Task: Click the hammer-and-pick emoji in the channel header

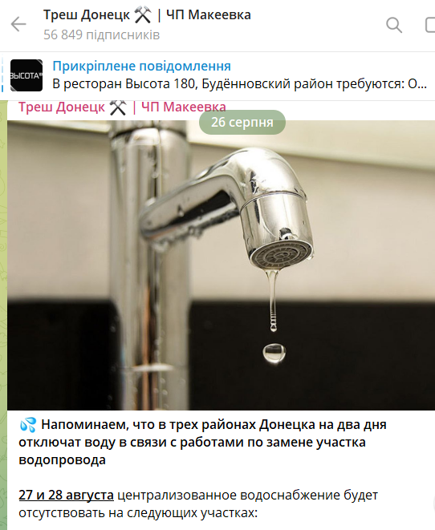Action: coord(143,15)
